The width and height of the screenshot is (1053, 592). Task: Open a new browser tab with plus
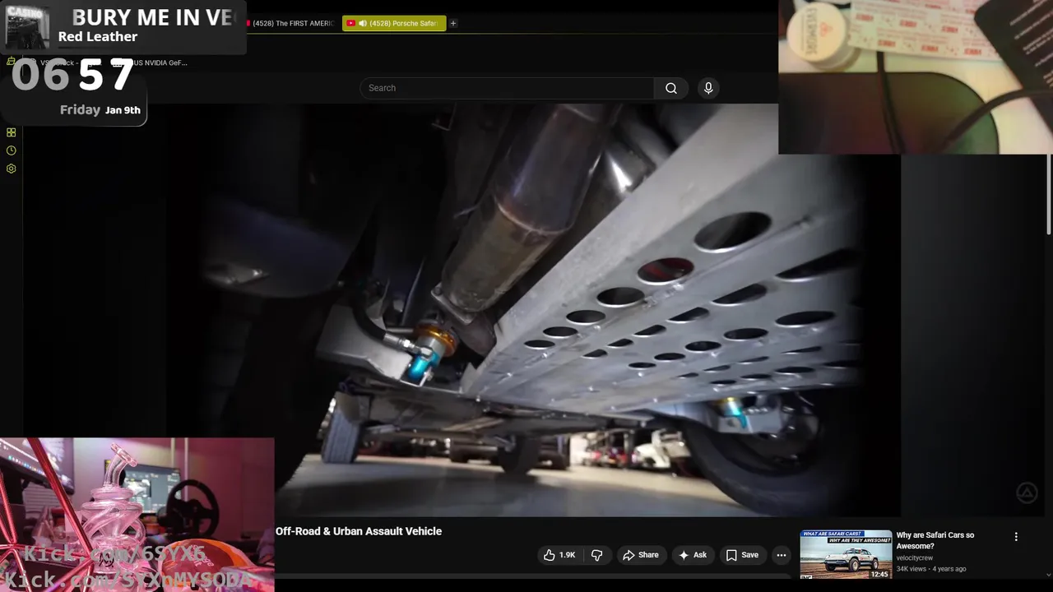453,23
